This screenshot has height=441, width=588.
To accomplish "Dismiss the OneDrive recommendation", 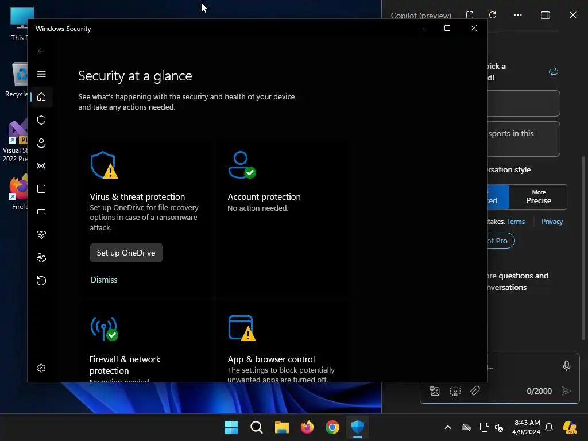I will pos(104,280).
